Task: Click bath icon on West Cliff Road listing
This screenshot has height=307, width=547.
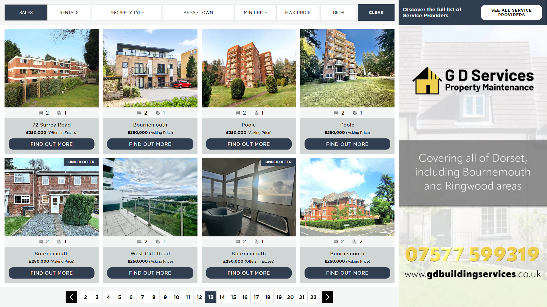Action: 158,242
